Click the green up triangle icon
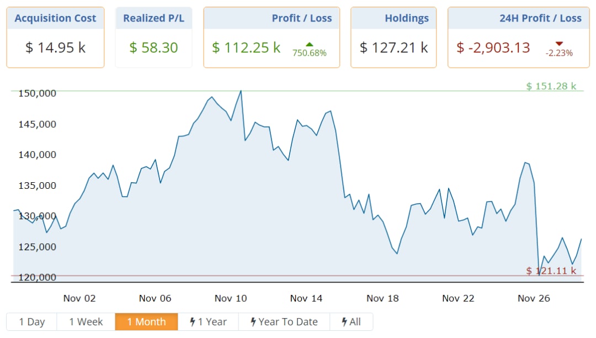Viewport: 596px width, 338px height. click(309, 44)
